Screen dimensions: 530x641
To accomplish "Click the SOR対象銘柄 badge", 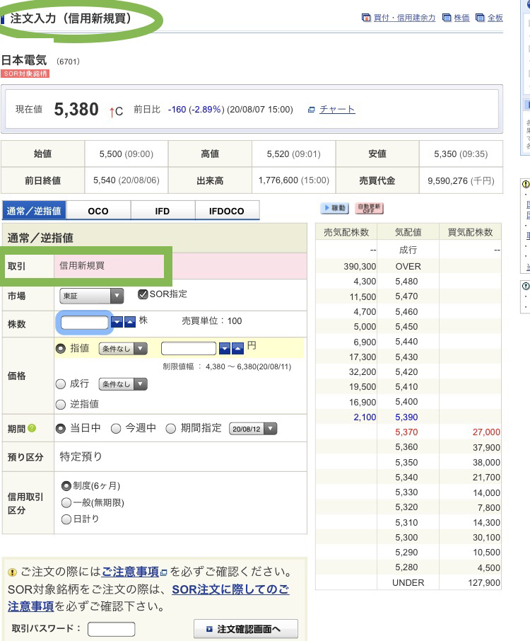I will 25,74.
